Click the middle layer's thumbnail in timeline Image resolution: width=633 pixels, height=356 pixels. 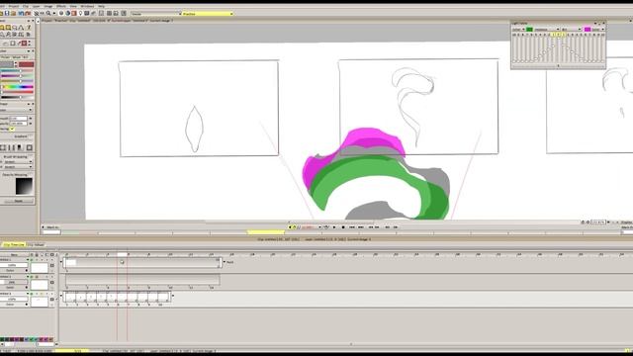(40, 285)
